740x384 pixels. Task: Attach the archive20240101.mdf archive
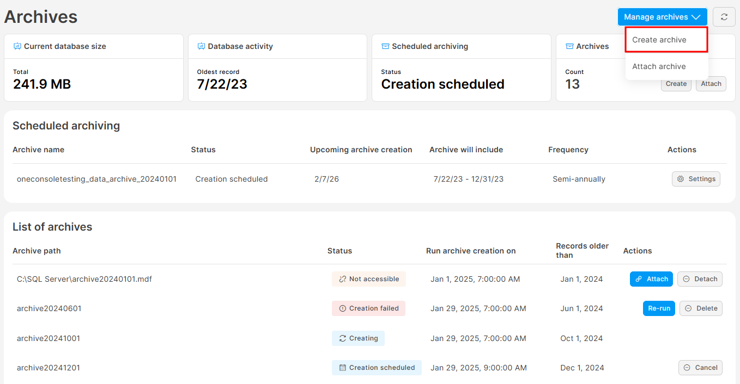[651, 279]
